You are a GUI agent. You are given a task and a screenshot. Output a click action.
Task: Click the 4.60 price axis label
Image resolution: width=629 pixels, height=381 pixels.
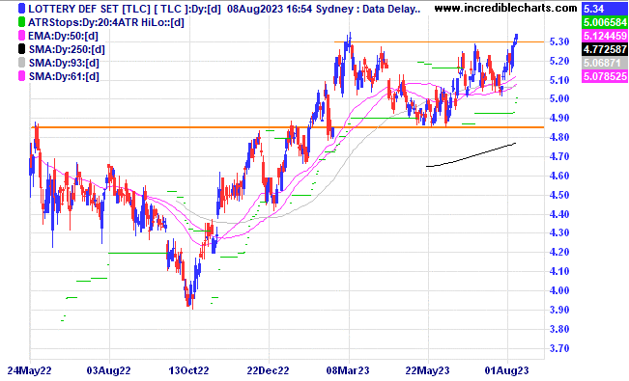click(x=559, y=176)
